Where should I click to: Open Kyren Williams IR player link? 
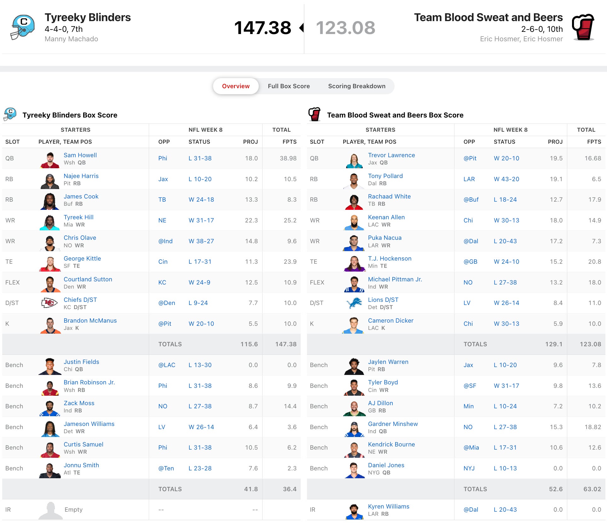(388, 506)
